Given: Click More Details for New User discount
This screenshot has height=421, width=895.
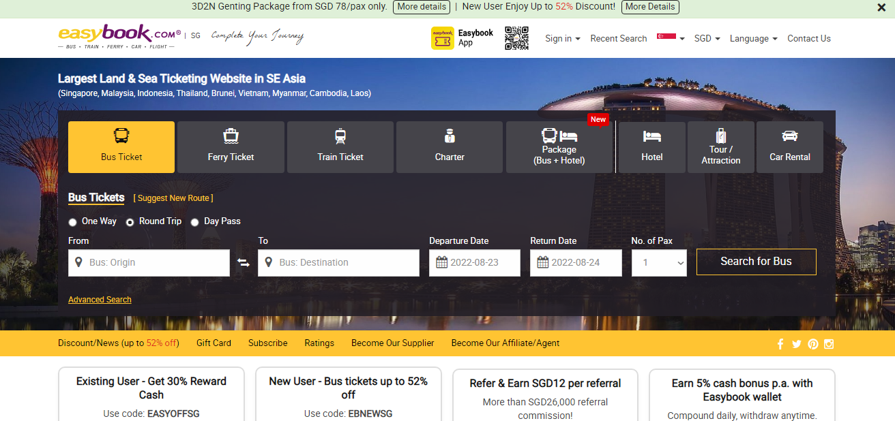Looking at the screenshot, I should 650,7.
